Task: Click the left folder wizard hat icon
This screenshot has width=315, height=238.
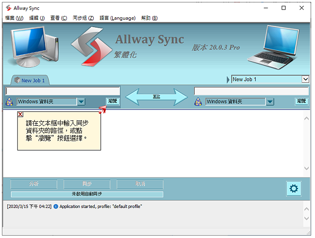Action: 9,102
